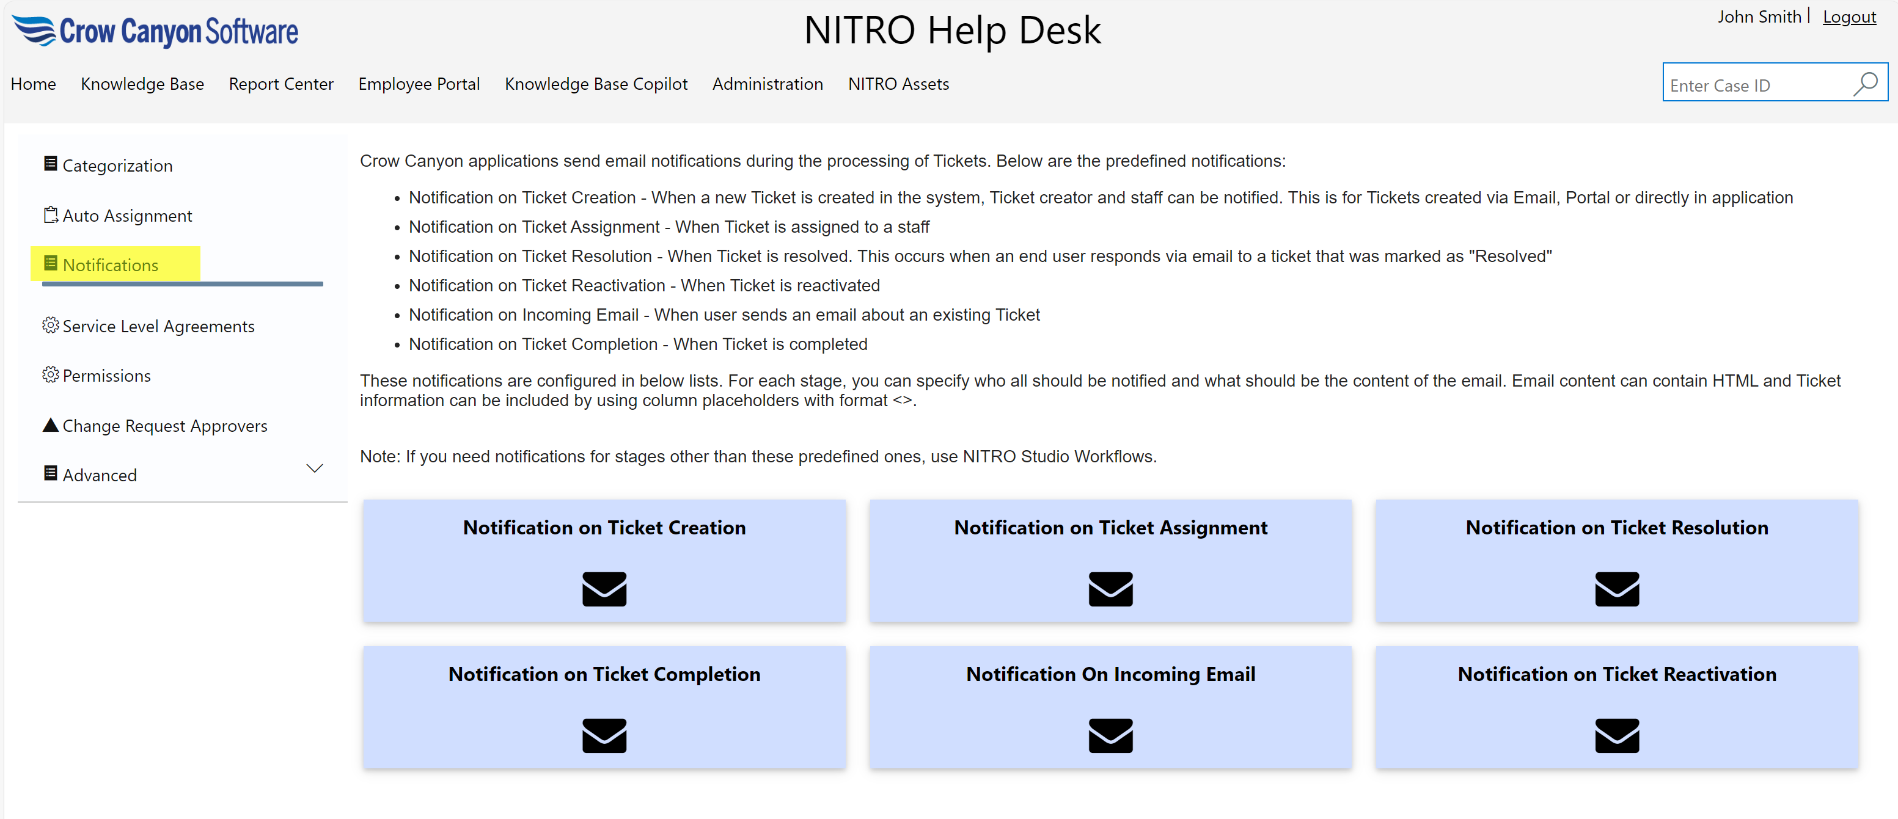The image size is (1898, 819).
Task: Select Categorization in the sidebar
Action: coord(117,166)
